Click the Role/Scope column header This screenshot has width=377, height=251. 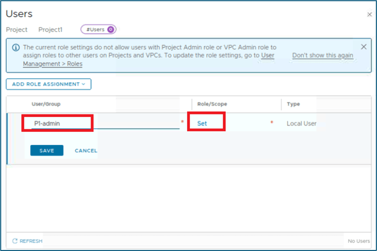point(212,104)
